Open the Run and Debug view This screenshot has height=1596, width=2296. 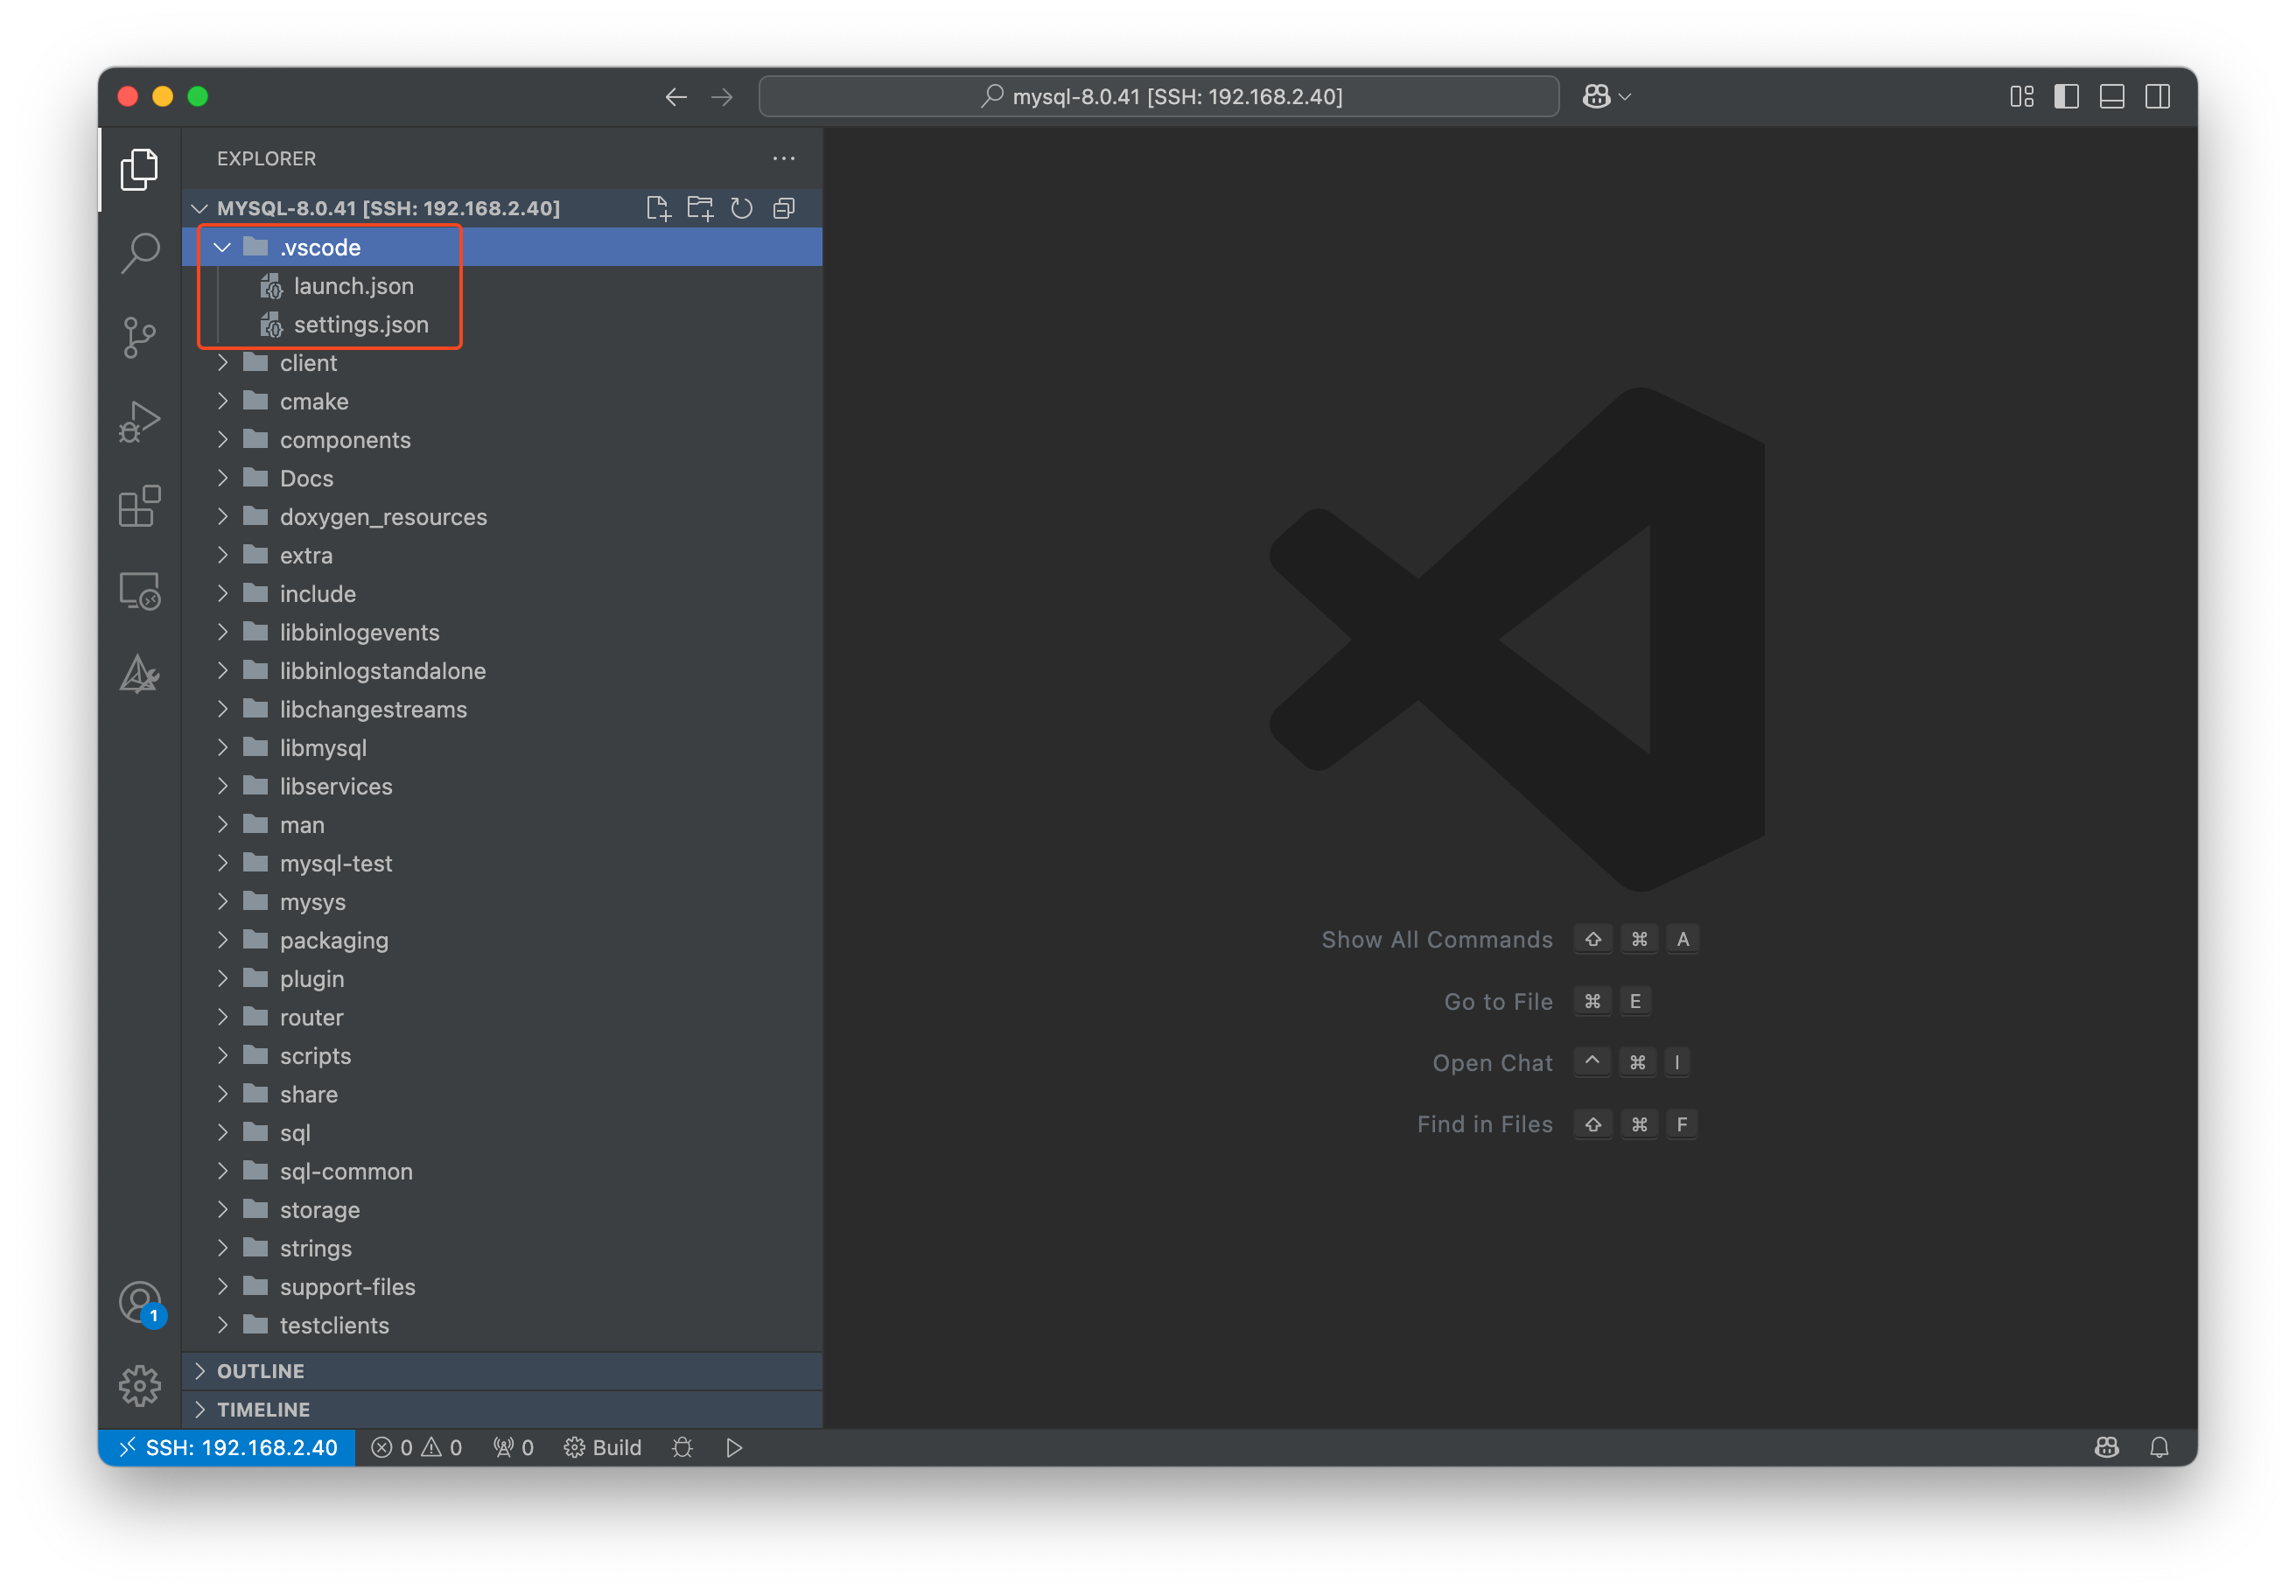tap(139, 421)
